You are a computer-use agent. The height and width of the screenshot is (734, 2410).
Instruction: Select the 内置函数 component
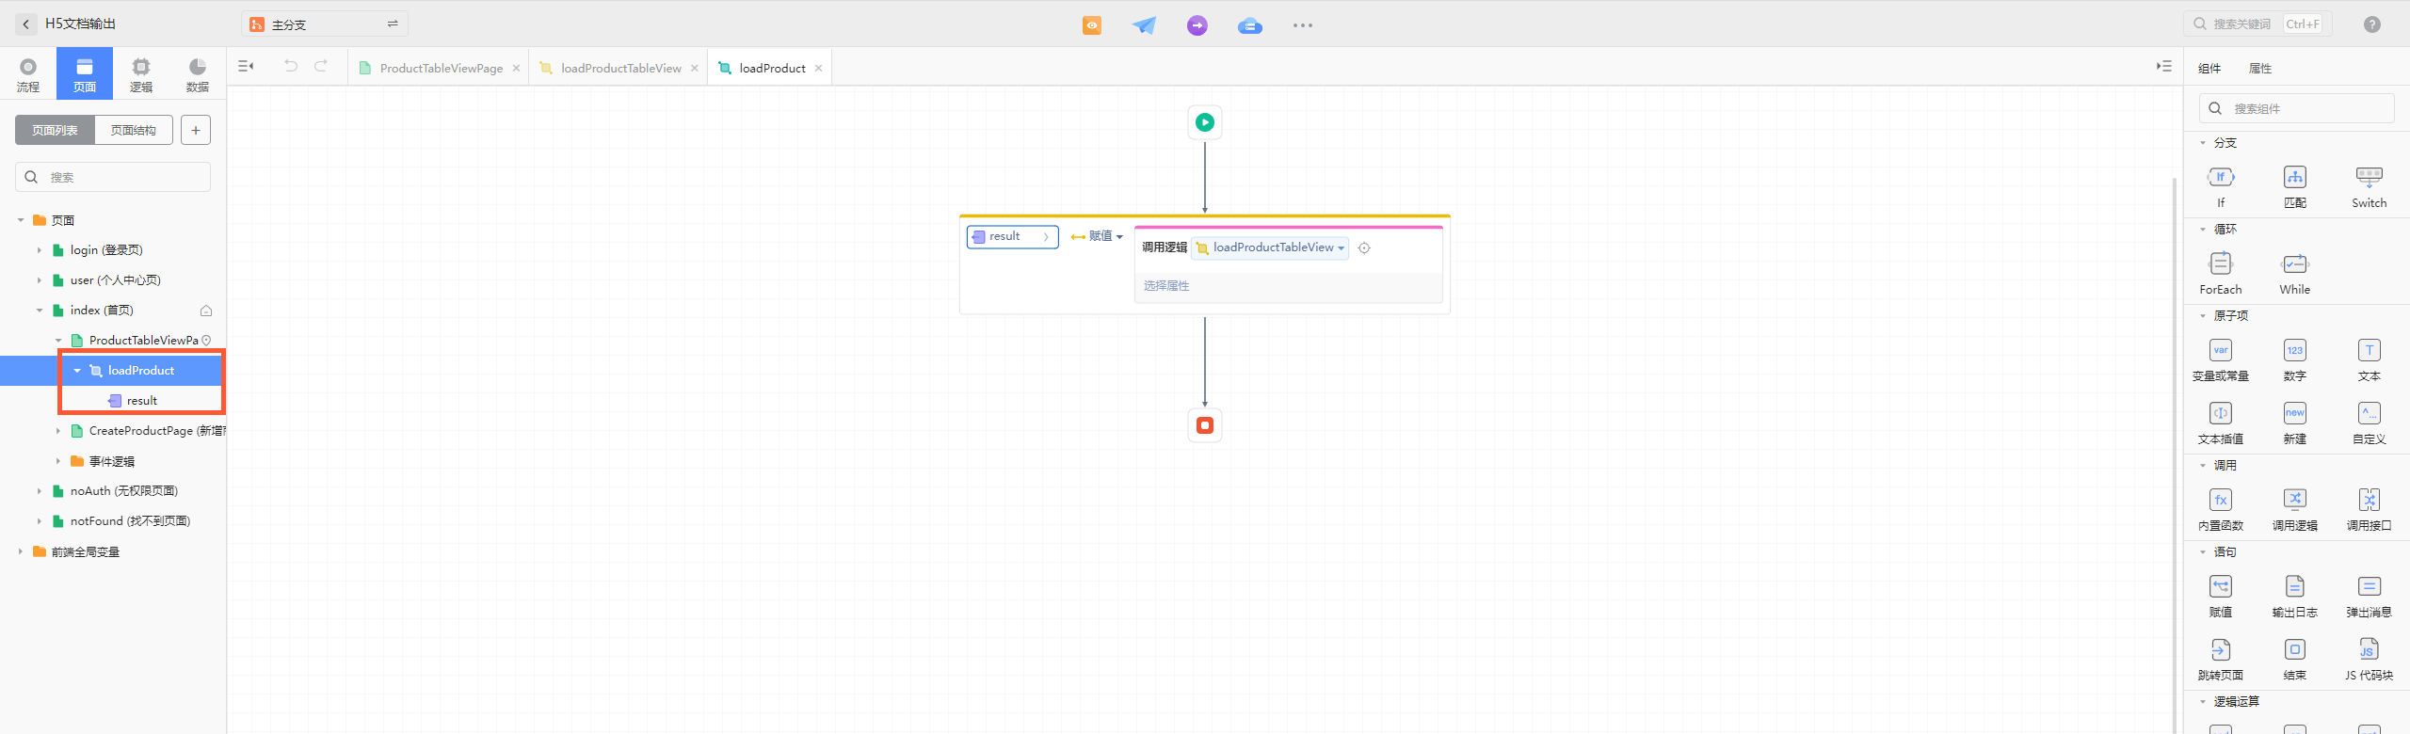(x=2221, y=509)
